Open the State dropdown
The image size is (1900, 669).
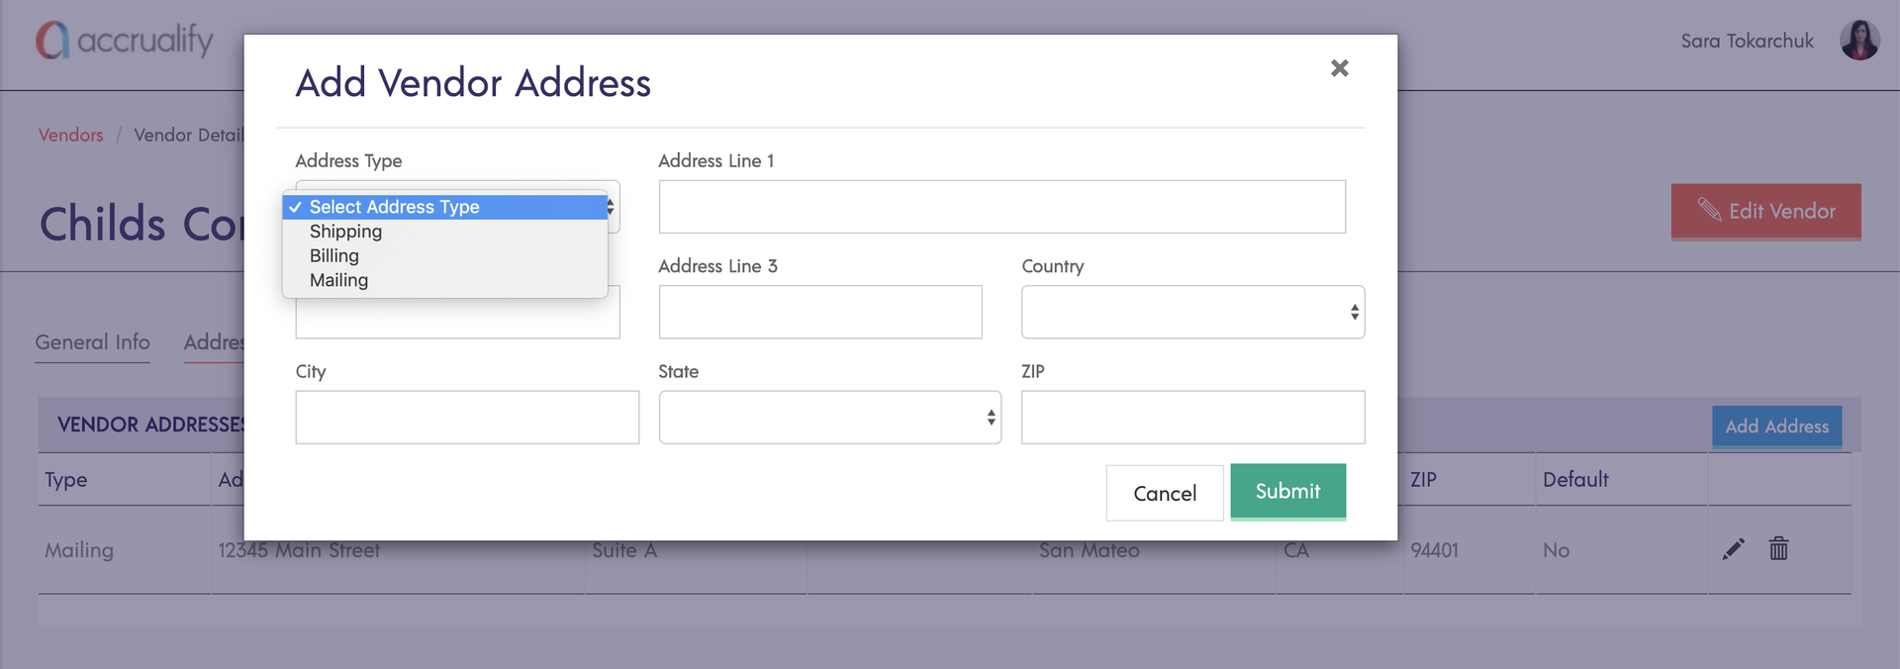click(830, 418)
